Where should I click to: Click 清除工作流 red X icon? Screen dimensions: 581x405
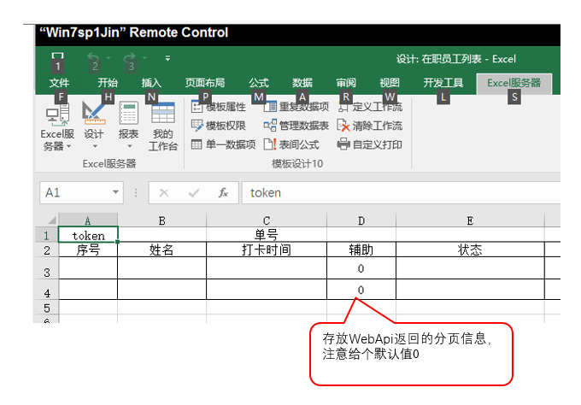343,126
